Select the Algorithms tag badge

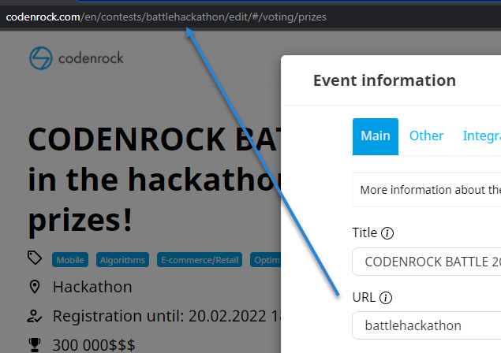pyautogui.click(x=122, y=260)
